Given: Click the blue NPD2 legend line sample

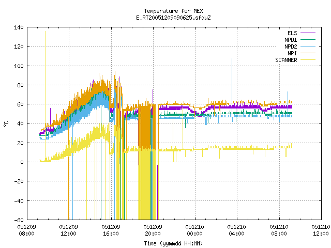Looking at the screenshot, I should tap(308, 46).
